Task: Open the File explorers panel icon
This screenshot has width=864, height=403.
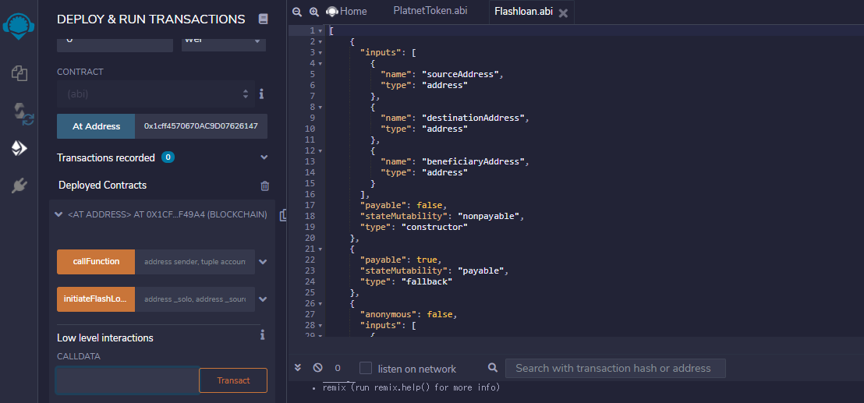Action: [19, 73]
